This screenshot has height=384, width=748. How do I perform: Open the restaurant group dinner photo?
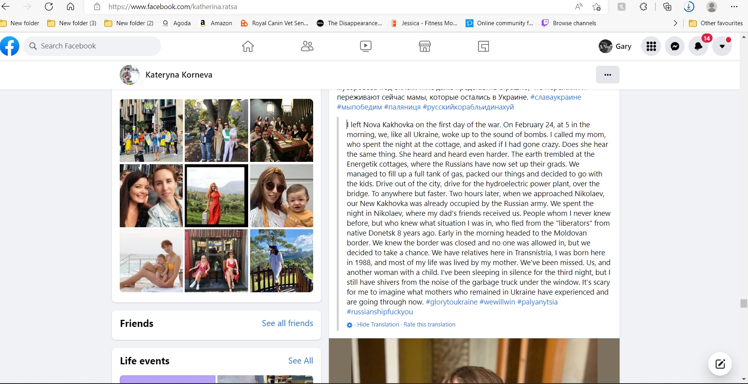tap(282, 130)
